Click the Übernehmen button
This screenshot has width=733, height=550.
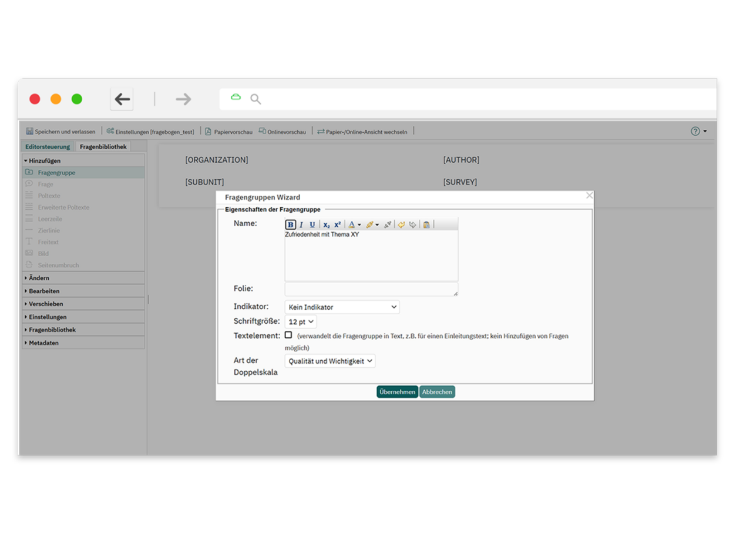tap(397, 391)
